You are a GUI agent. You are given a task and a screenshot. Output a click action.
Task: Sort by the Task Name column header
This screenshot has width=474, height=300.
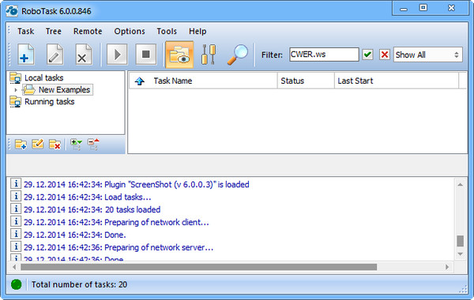click(x=203, y=81)
